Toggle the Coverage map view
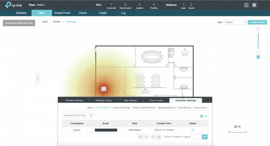The height and width of the screenshot is (146, 270). tap(71, 22)
